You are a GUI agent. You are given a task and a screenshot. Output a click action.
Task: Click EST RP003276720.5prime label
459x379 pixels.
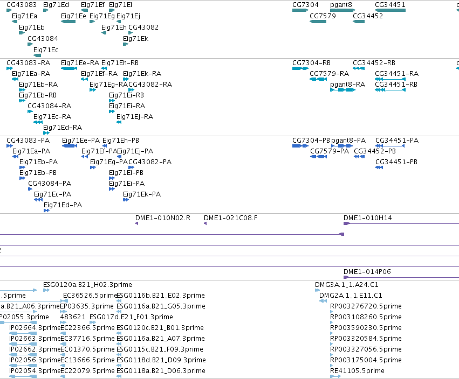tap(366, 306)
